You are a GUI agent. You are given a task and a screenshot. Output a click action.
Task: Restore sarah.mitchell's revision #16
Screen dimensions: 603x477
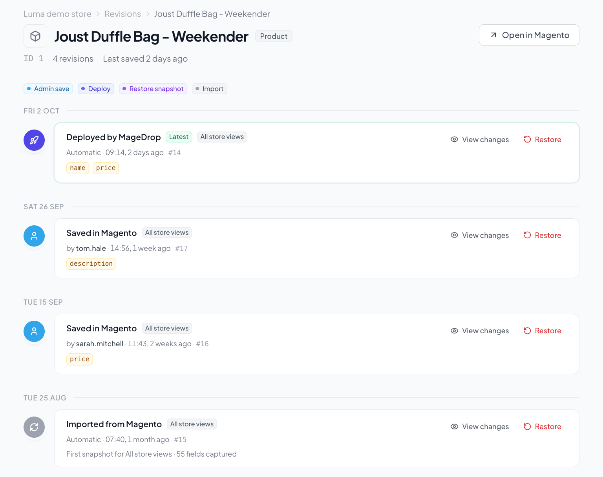(x=543, y=331)
